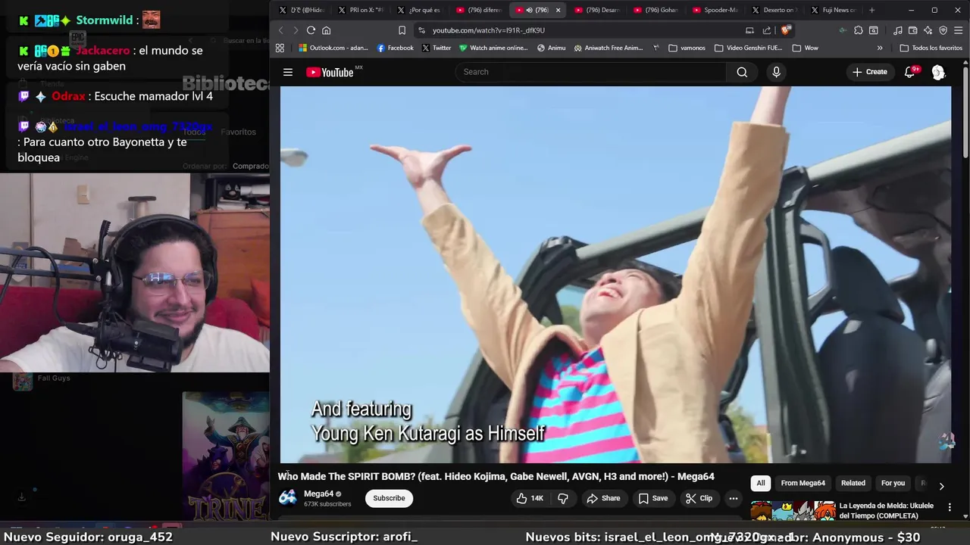Click the Share button under the video
The height and width of the screenshot is (545, 970).
(x=603, y=498)
